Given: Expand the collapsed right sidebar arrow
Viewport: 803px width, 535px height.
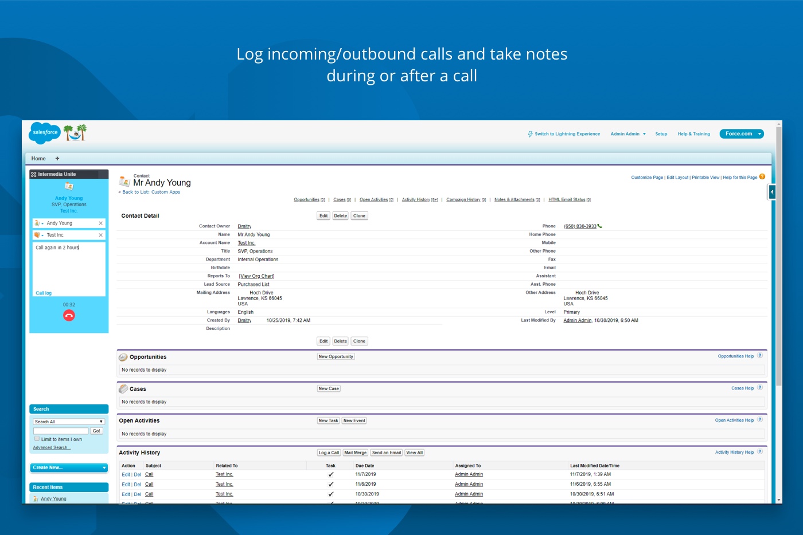Looking at the screenshot, I should pyautogui.click(x=772, y=192).
